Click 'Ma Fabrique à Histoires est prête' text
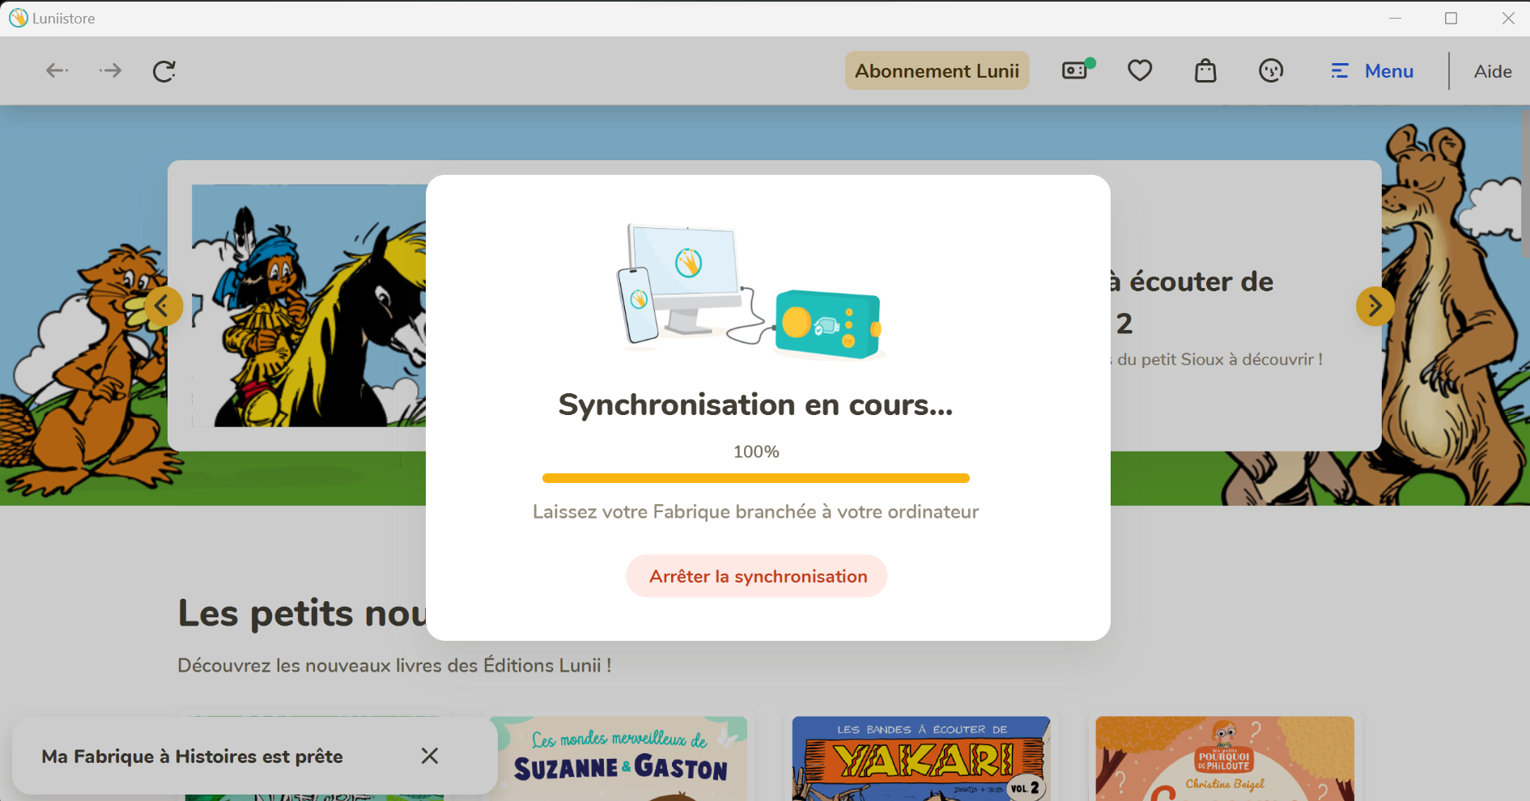 coord(192,756)
